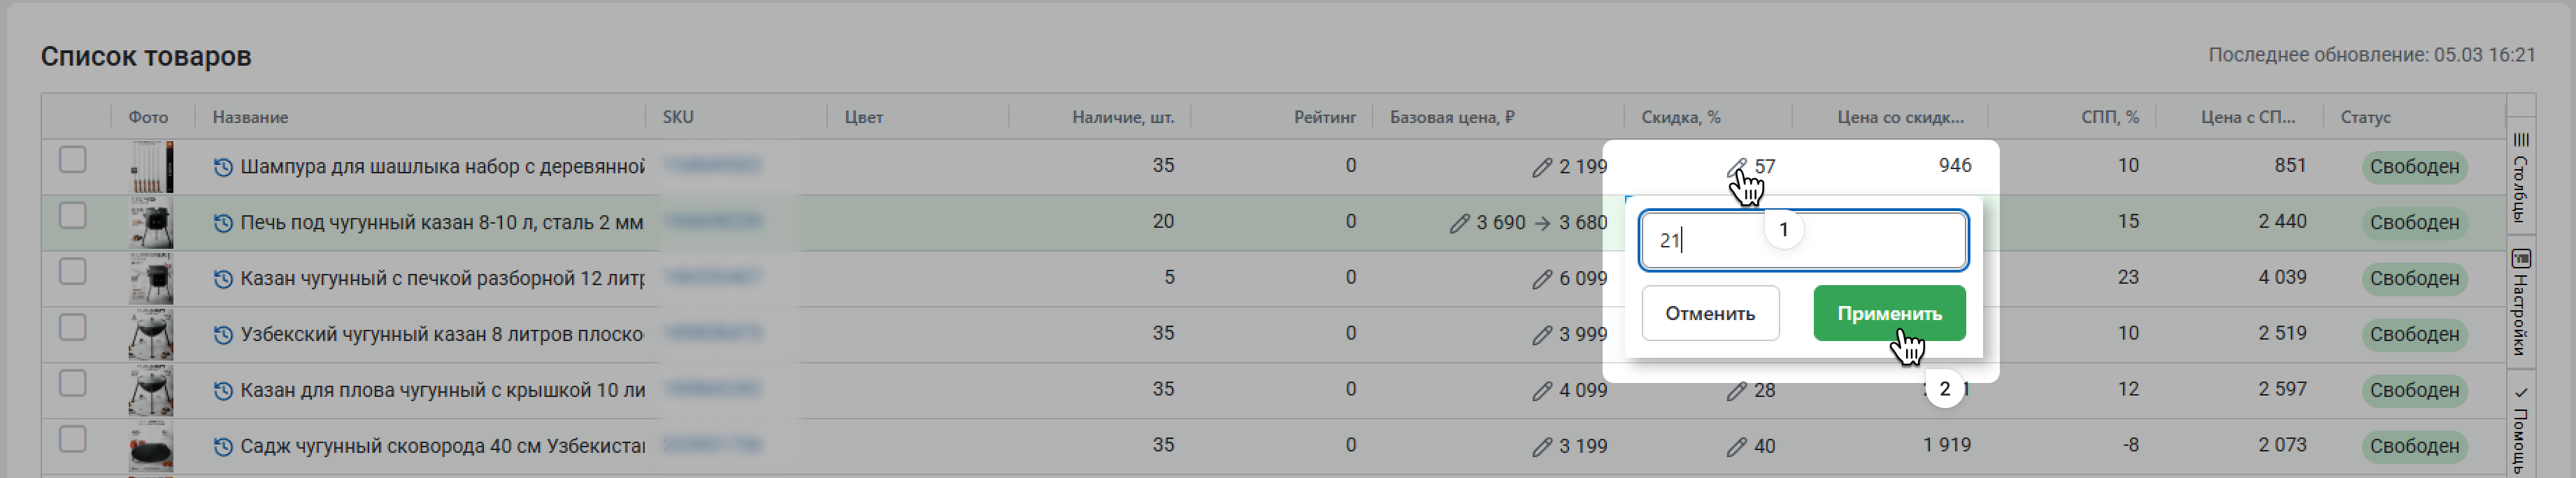
Task: Edit base price 2 199 with pencil icon
Action: tap(1541, 167)
